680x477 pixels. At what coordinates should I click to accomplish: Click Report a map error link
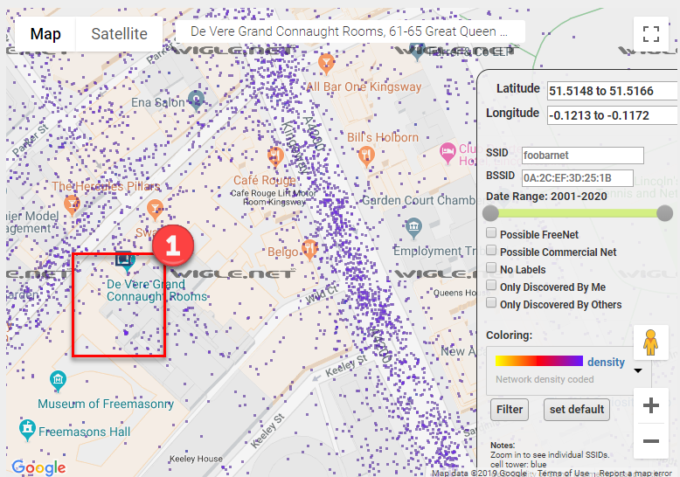[635, 474]
